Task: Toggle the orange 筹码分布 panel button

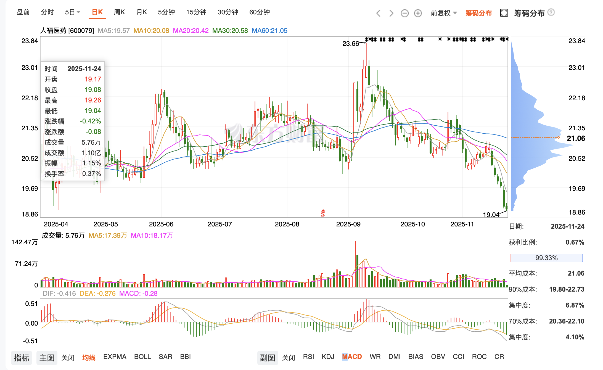Action: coord(478,13)
